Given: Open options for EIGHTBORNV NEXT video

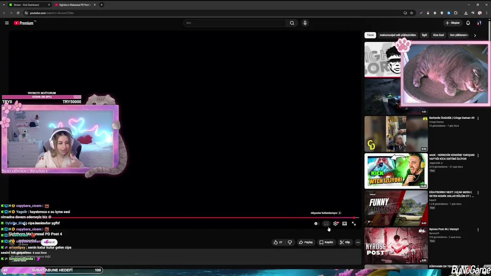Looking at the screenshot, I should point(478,193).
